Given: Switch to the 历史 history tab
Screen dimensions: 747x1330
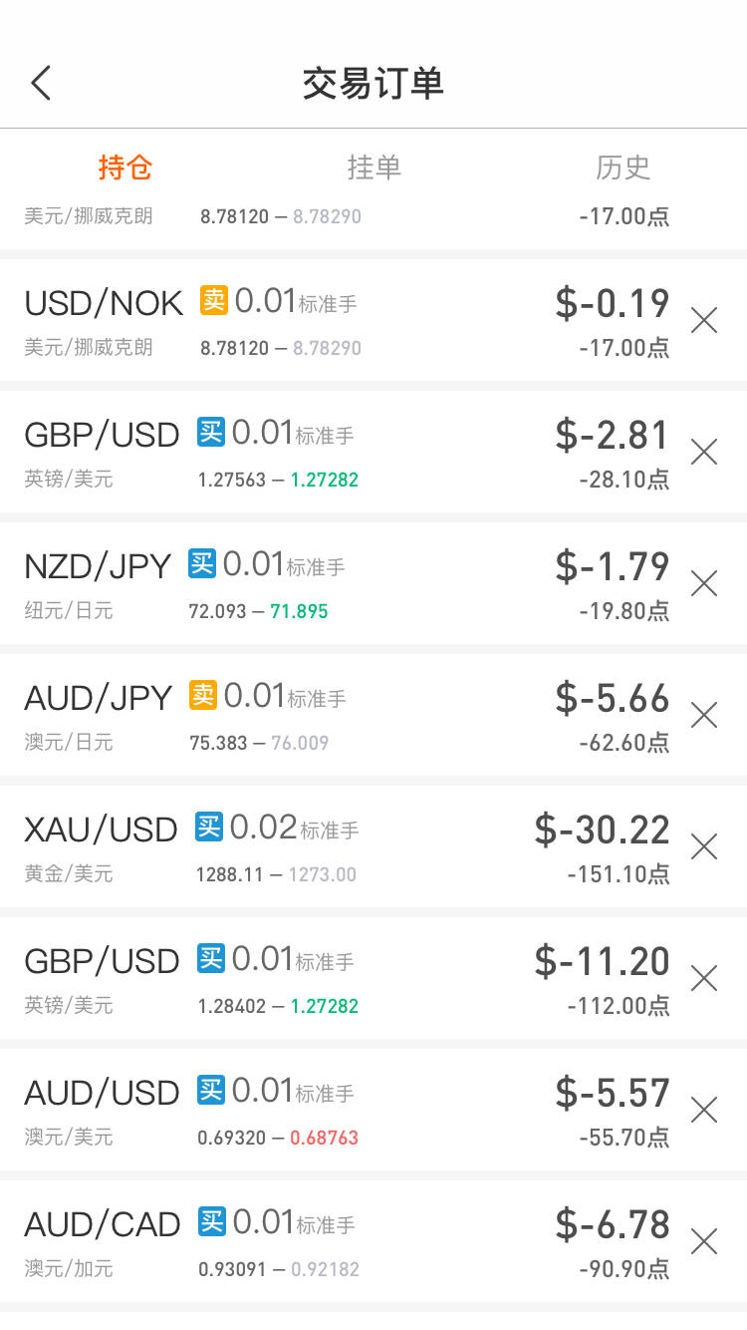Looking at the screenshot, I should [622, 166].
